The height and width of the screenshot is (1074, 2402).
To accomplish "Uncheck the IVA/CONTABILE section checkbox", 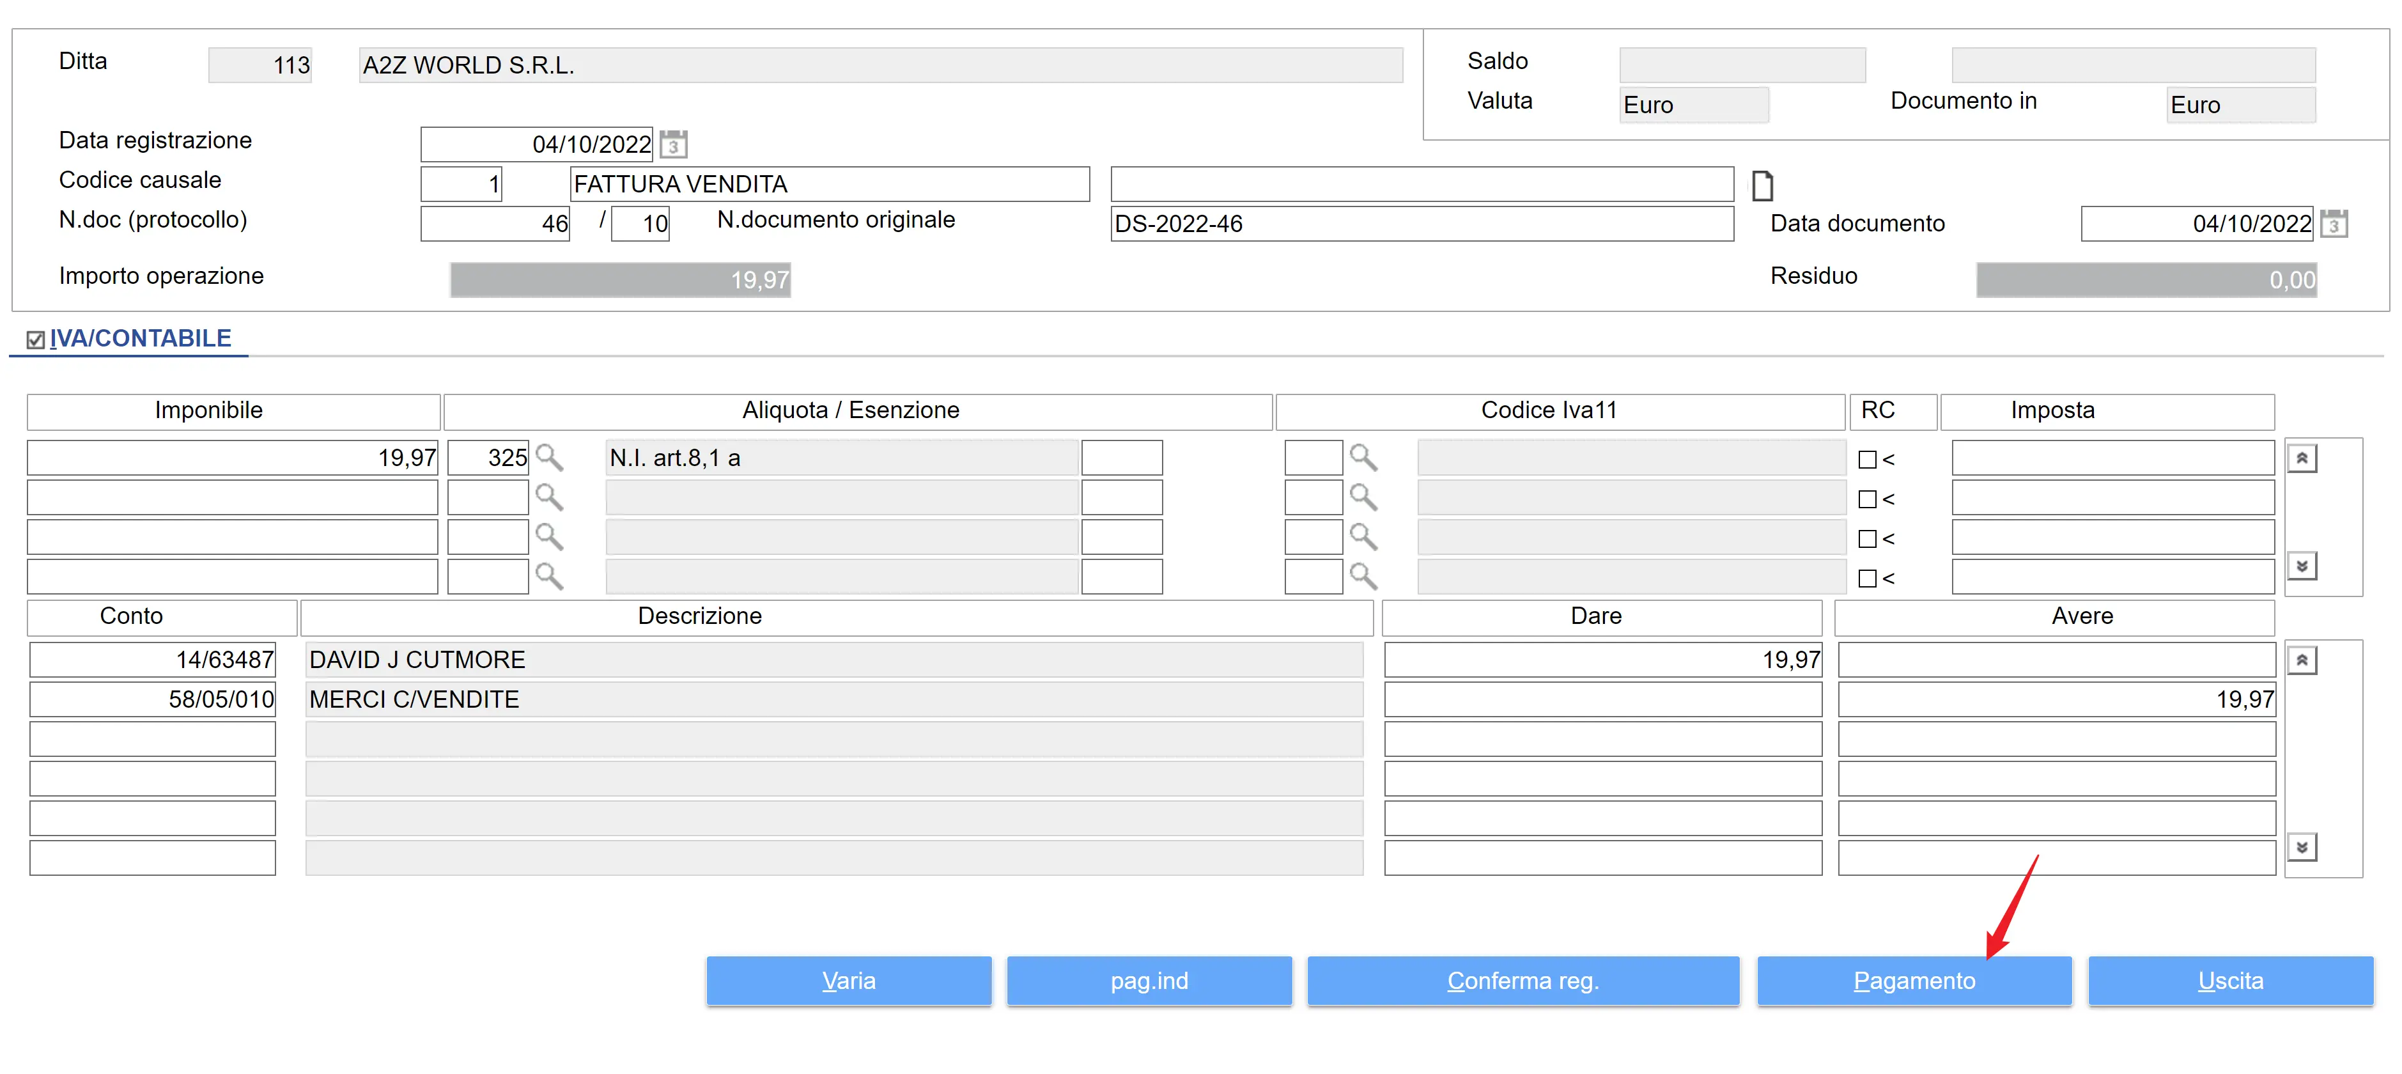I will click(35, 339).
